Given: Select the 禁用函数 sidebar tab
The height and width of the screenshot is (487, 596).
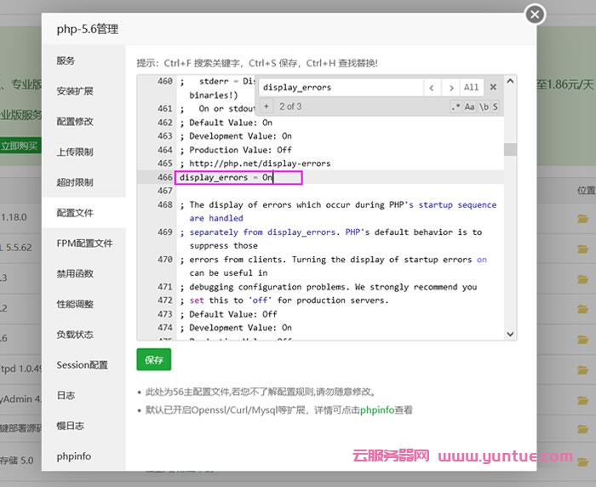Looking at the screenshot, I should point(75,273).
